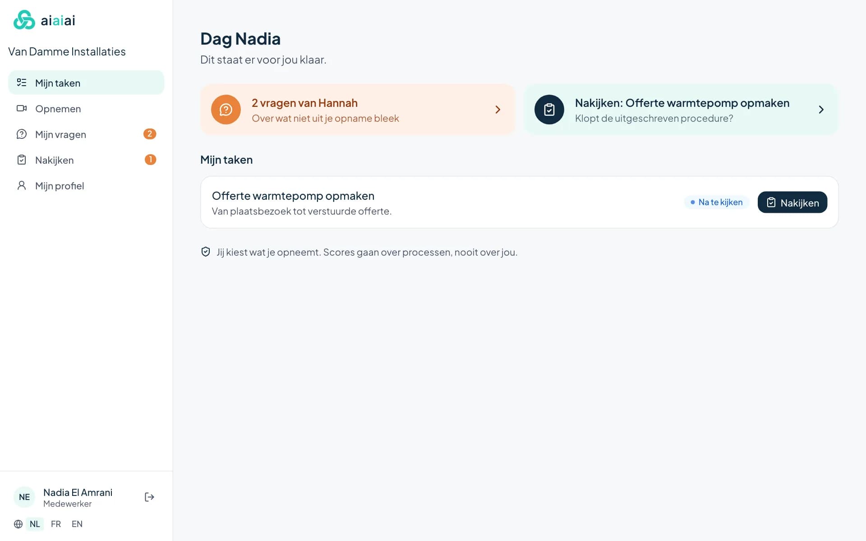Click the checklist icon beside Mijn taken
Viewport: 866px width, 541px height.
[x=22, y=83]
